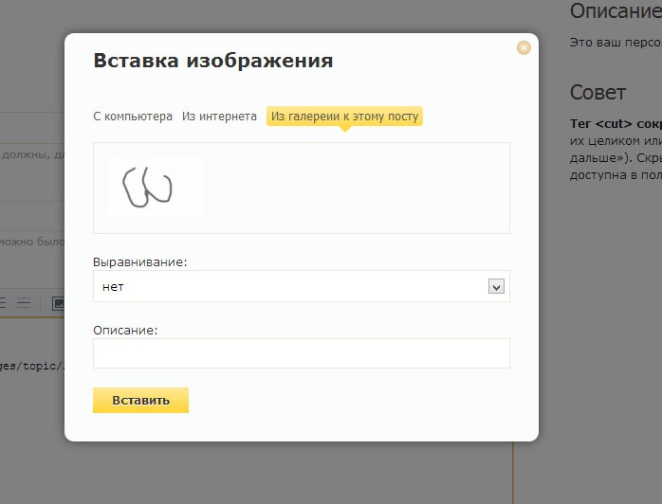Click the "Совет" heading in the sidebar
662x504 pixels.
(x=598, y=92)
